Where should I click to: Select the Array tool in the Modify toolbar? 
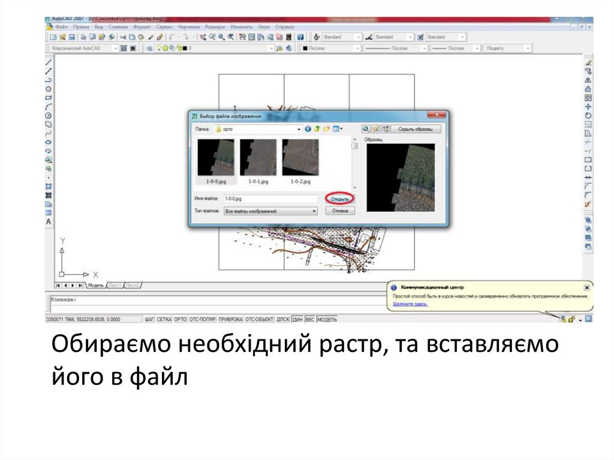point(588,98)
